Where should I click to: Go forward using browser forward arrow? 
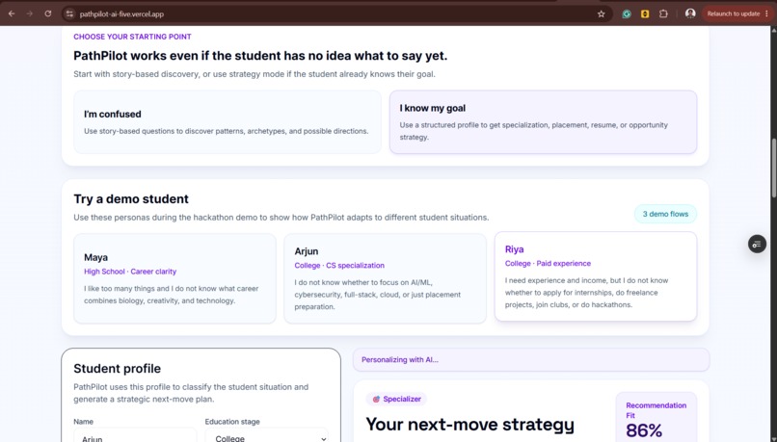tap(30, 13)
